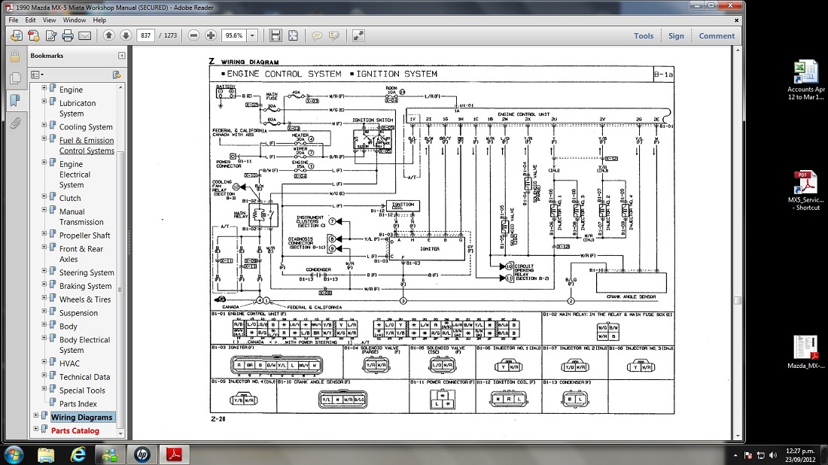The height and width of the screenshot is (465, 828).
Task: Expand Fuel & Emission Control Systems
Action: [44, 138]
